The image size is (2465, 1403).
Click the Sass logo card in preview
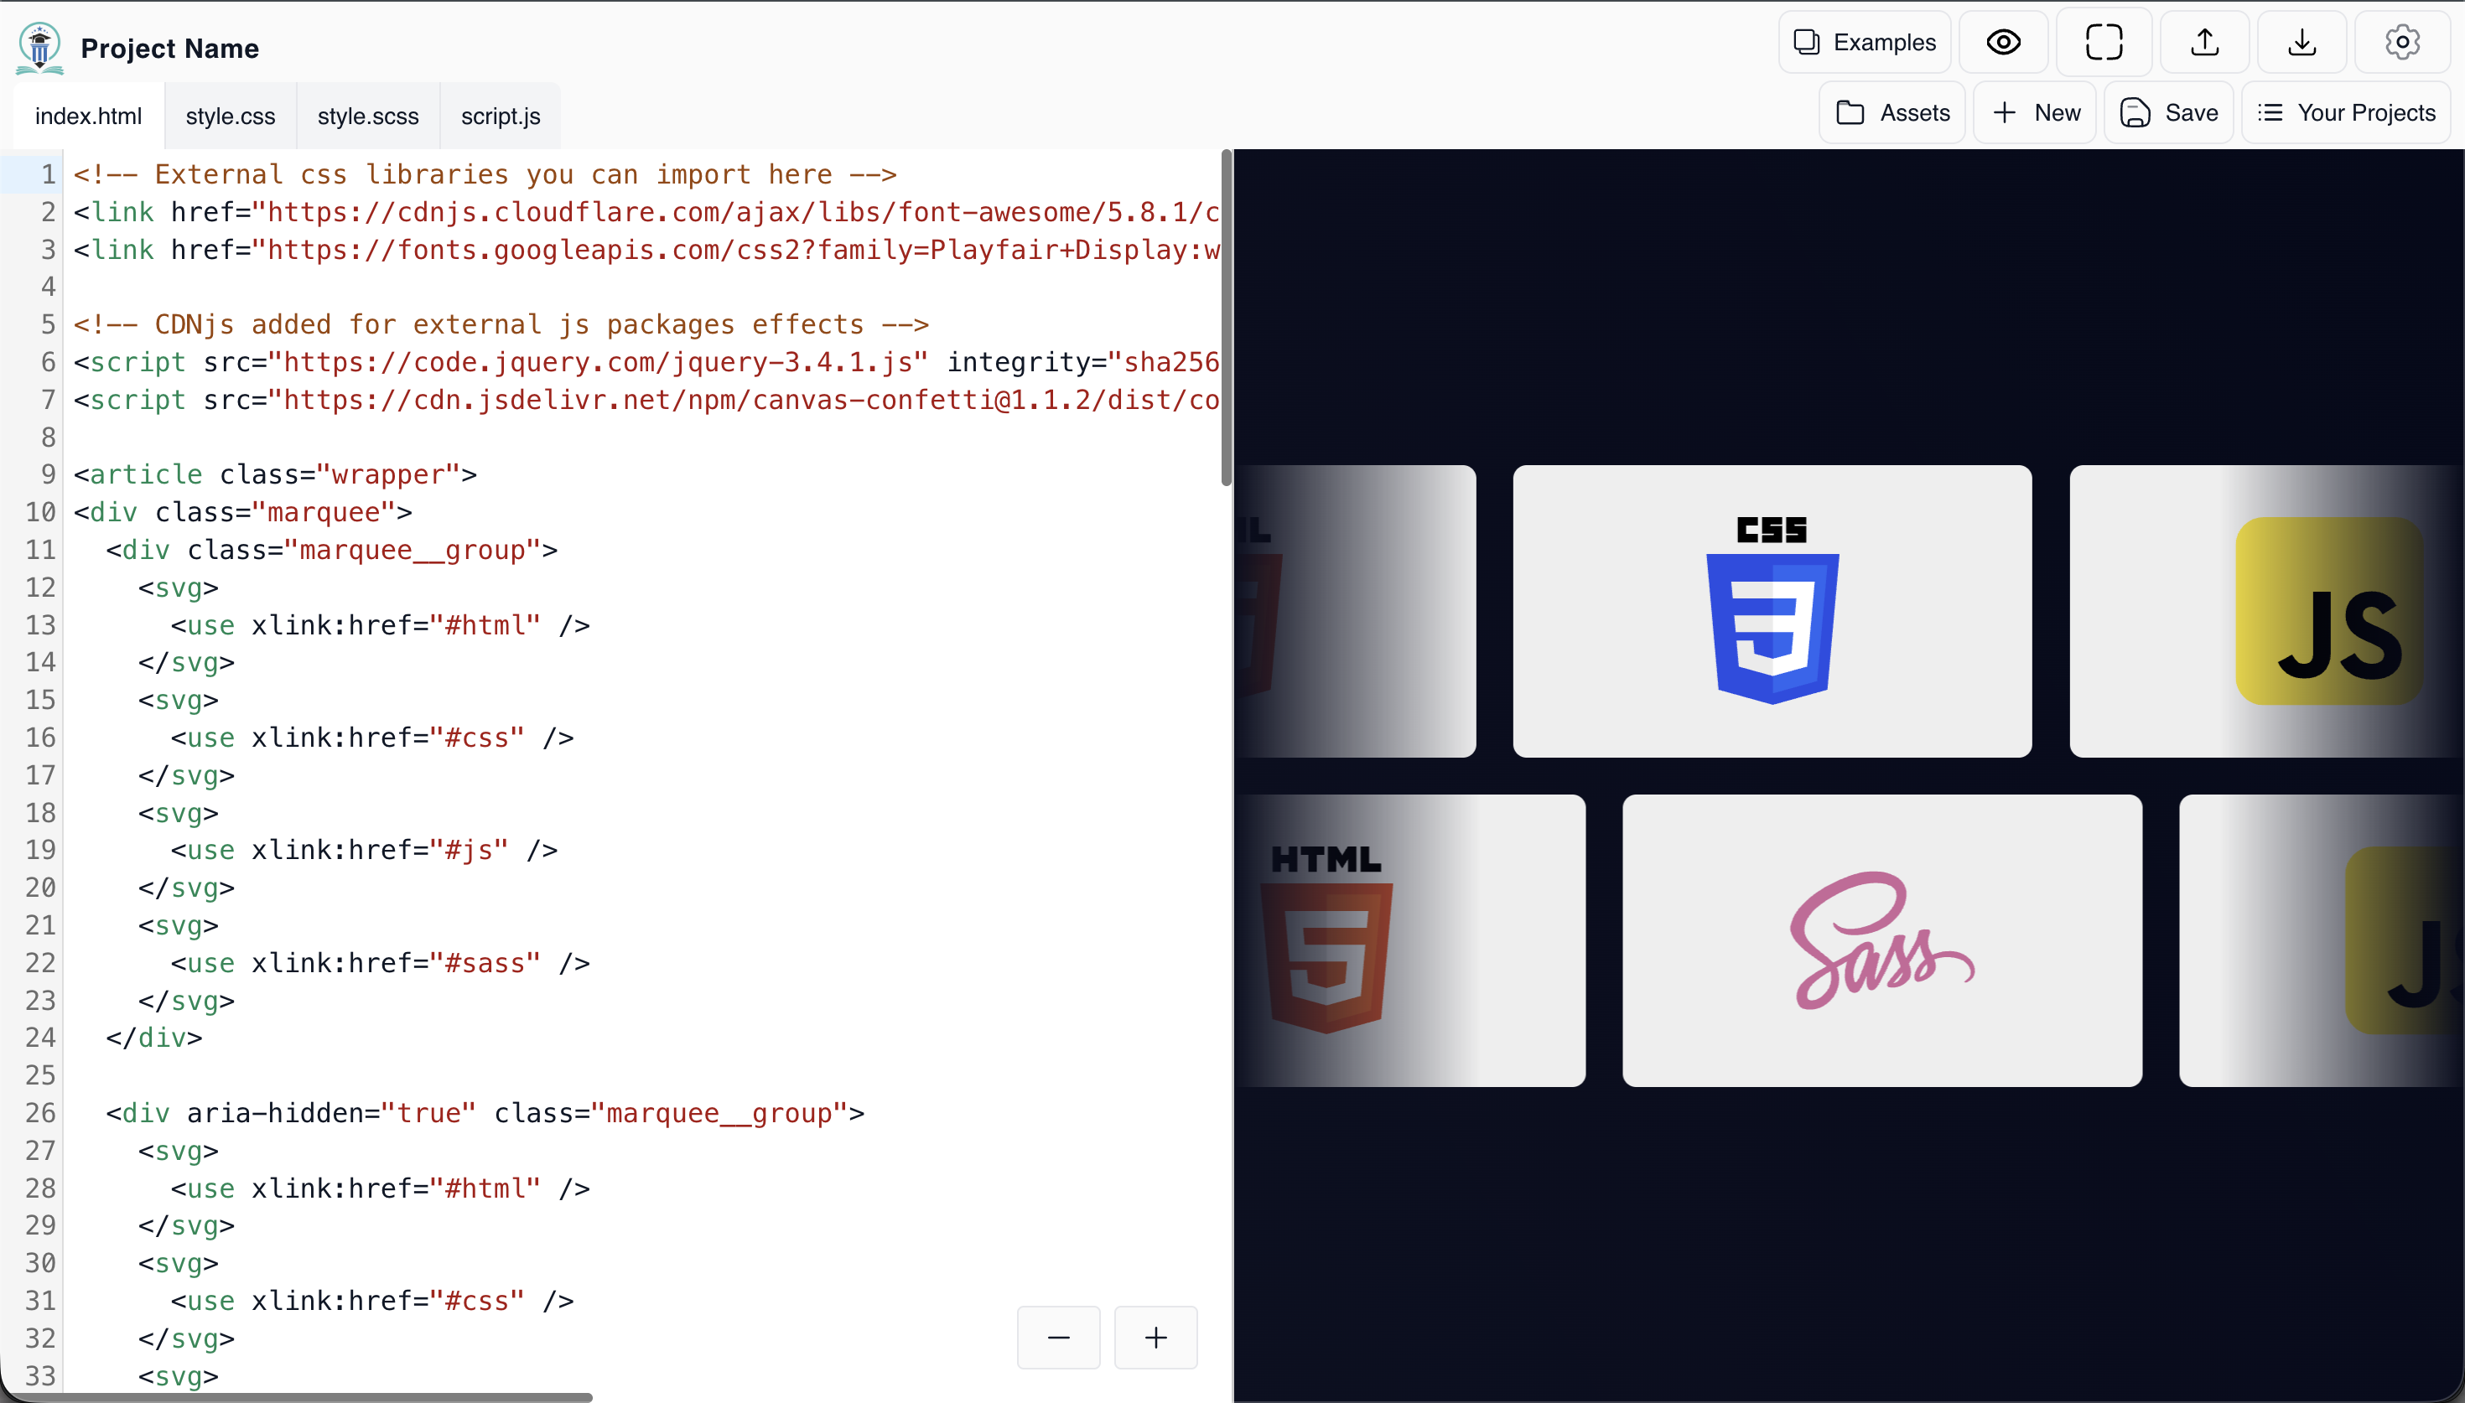(1882, 940)
